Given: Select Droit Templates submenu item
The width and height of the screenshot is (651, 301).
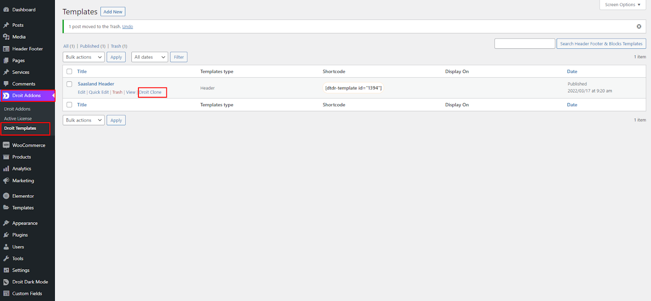Looking at the screenshot, I should coord(20,128).
